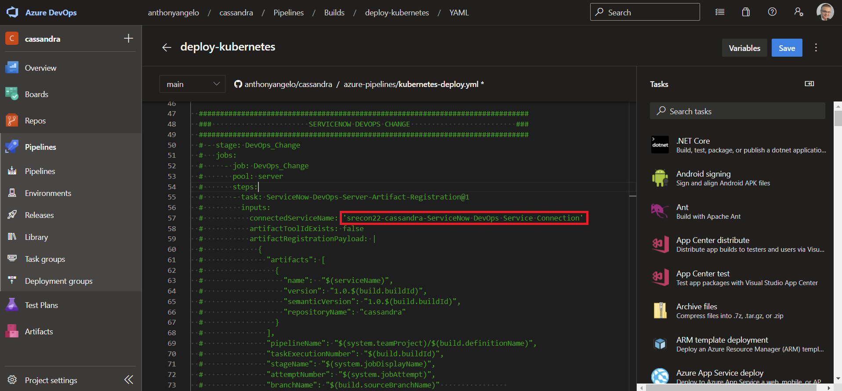842x391 pixels.
Task: Click Tasks panel vertical scrollbar
Action: [838, 119]
